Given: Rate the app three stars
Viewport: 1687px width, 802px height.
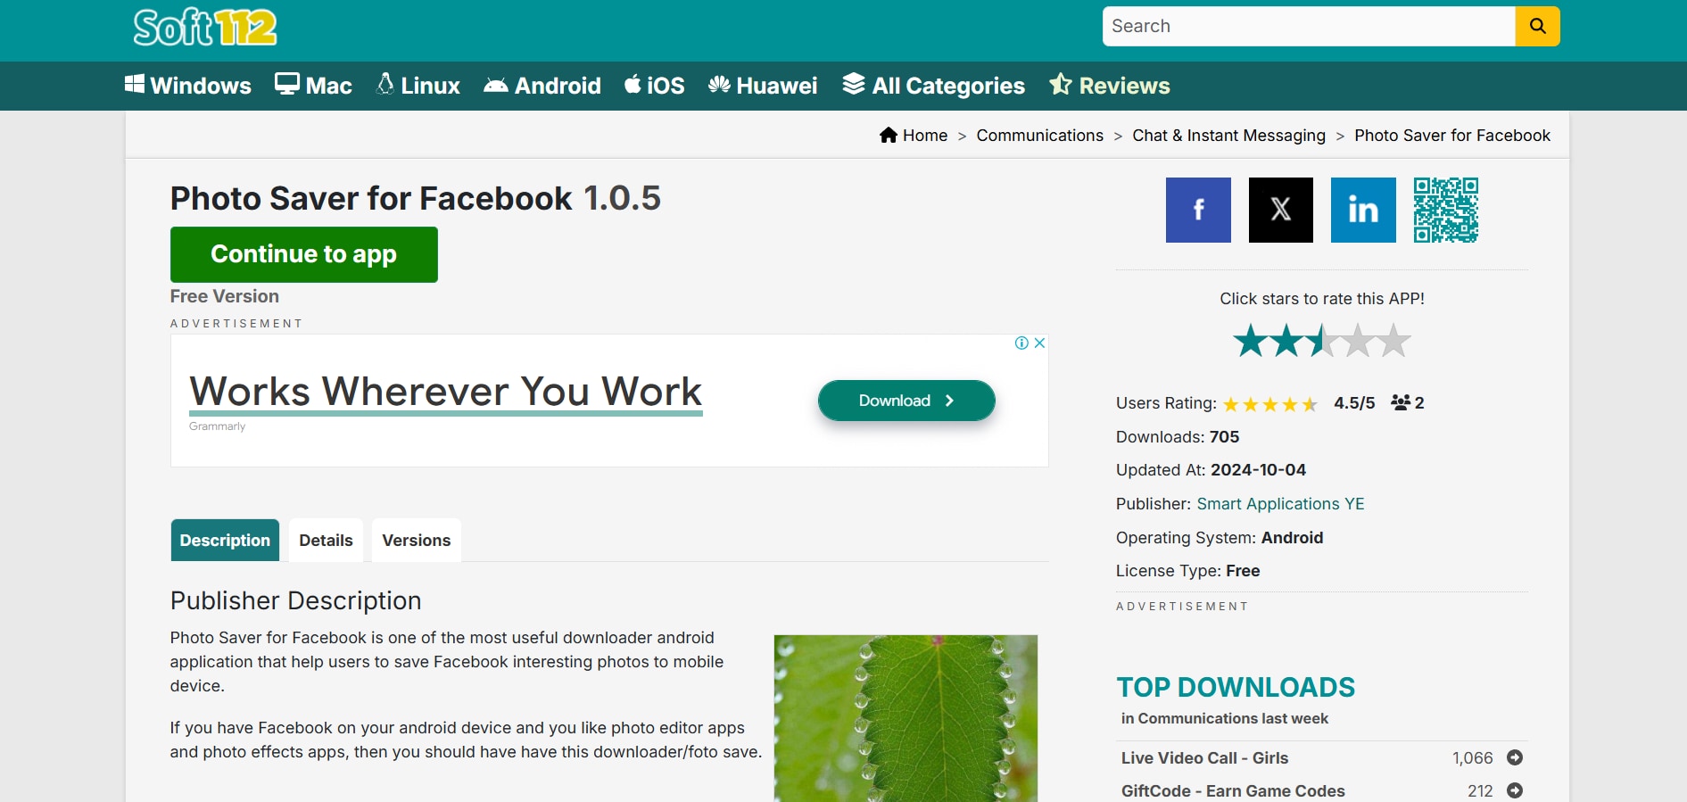Looking at the screenshot, I should [1322, 341].
